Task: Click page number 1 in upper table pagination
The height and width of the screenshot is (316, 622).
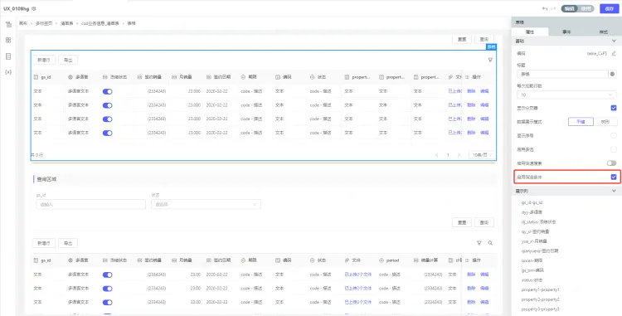Action: pos(448,155)
